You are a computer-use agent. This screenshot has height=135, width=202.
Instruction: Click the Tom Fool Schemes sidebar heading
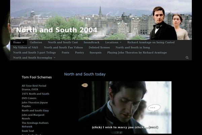37,77
